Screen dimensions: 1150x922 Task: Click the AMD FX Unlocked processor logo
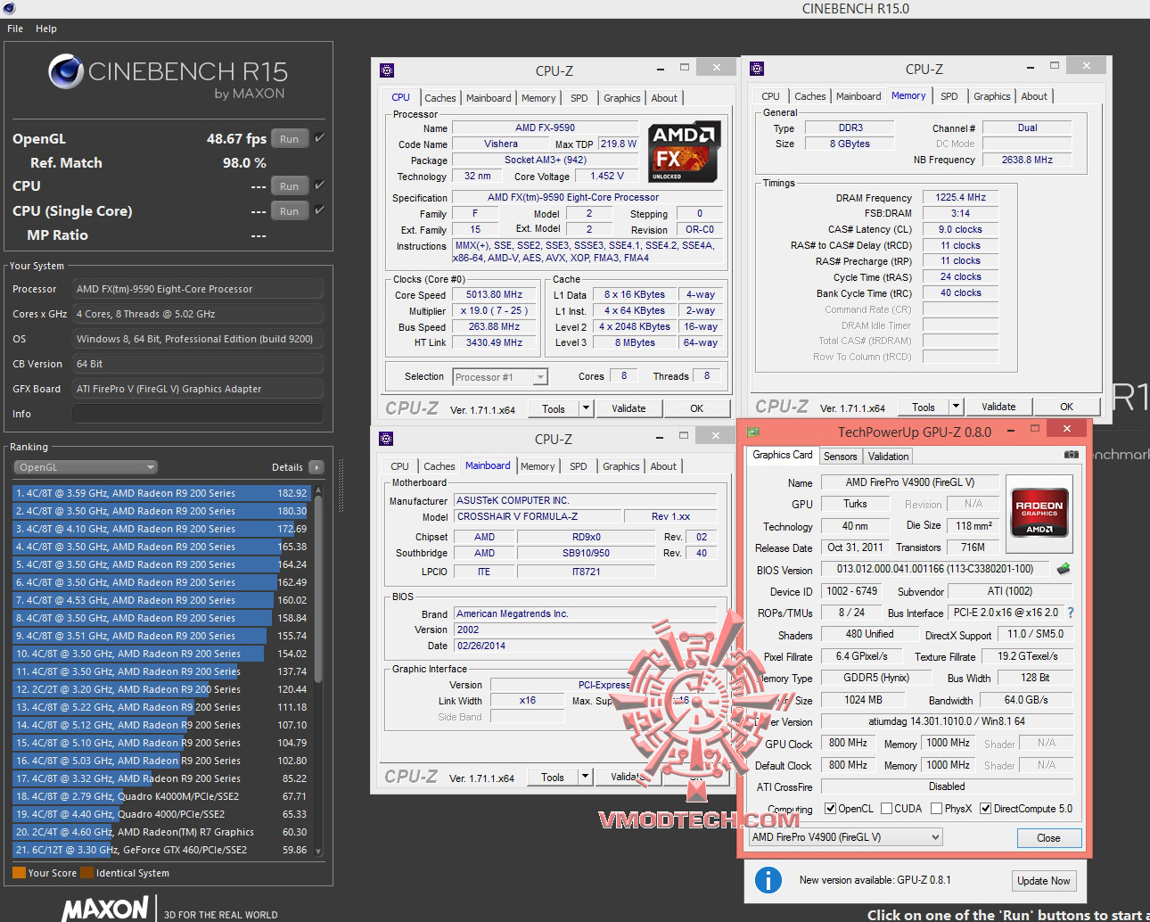(684, 152)
